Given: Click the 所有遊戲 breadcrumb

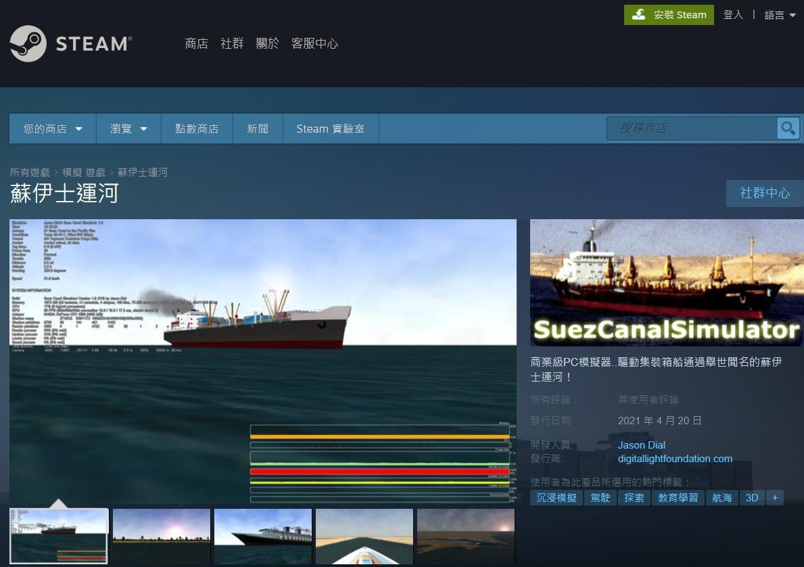Looking at the screenshot, I should click(30, 173).
